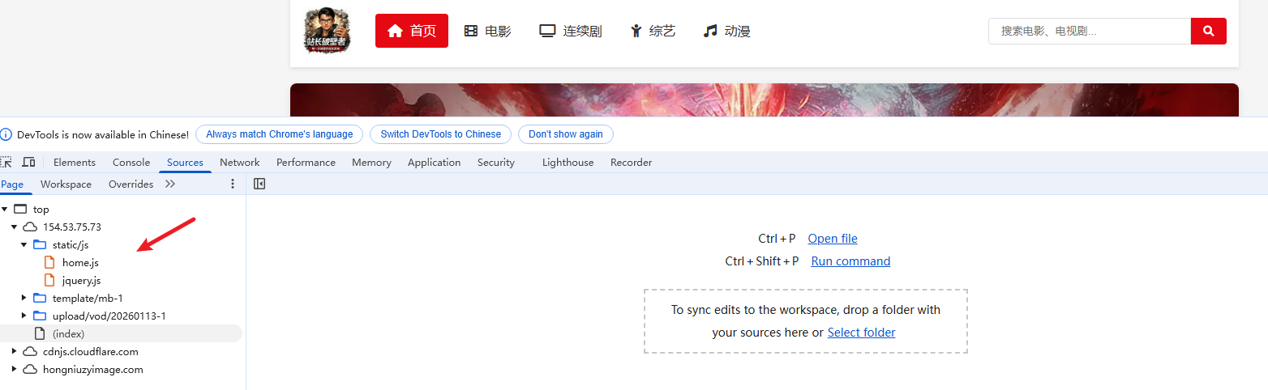Open the jquery.js file

click(81, 280)
